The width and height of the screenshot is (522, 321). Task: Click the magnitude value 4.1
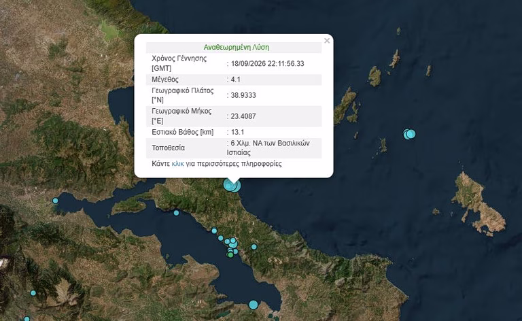(x=236, y=80)
